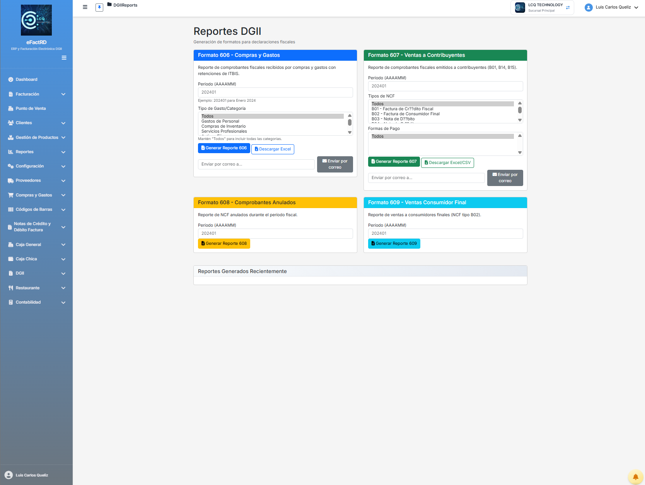
Task: Click the Formato 609 Periodo input field
Action: [445, 233]
